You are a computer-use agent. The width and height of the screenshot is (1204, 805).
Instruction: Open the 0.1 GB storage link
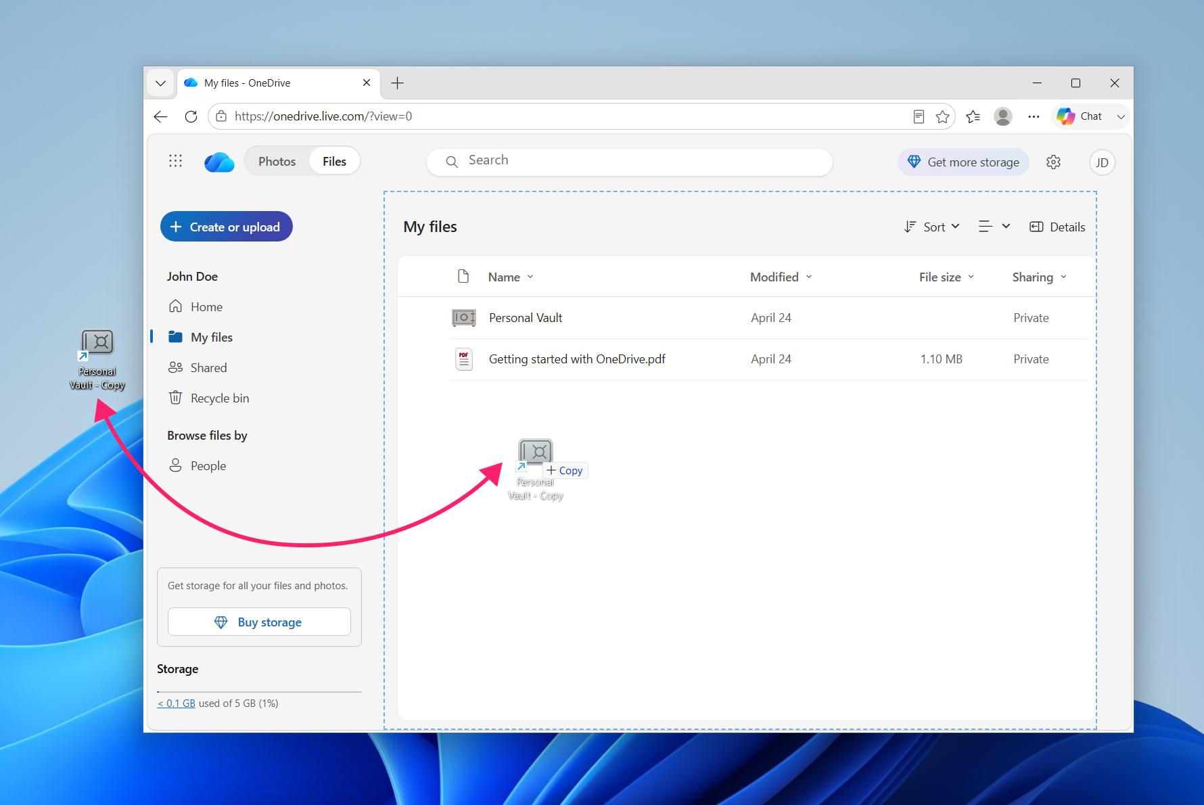click(x=177, y=704)
